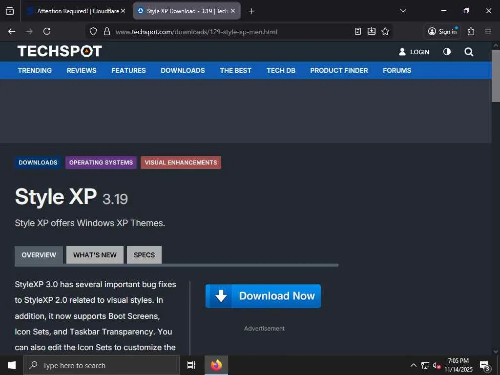Open Windows Task View icon
Viewport: 500px width, 375px height.
click(191, 365)
